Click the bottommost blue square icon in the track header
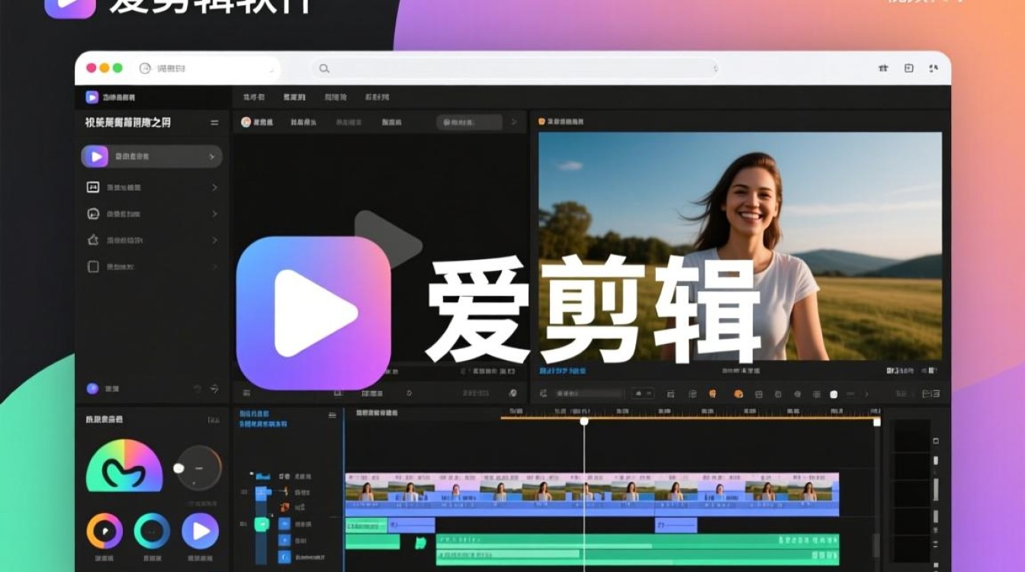Viewport: 1025px width, 572px height. pos(284,558)
